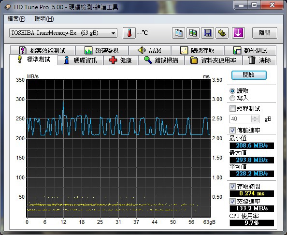Open the 健康 tab with red cross
Image resolution: width=287 pixels, height=235 pixels.
[x=121, y=60]
